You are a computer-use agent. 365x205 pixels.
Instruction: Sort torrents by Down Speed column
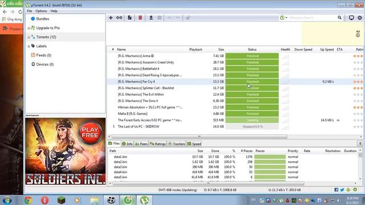tap(303, 50)
